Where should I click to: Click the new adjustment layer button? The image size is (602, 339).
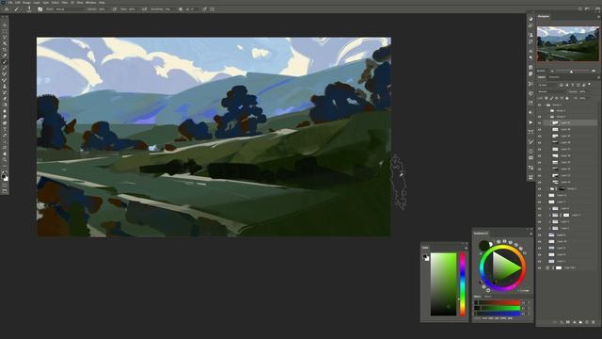[x=575, y=322]
